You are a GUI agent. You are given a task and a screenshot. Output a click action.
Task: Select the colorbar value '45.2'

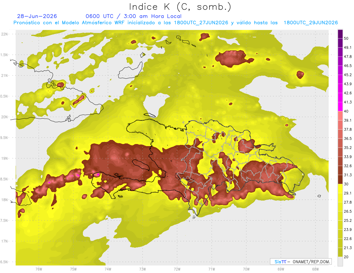coord(348,75)
